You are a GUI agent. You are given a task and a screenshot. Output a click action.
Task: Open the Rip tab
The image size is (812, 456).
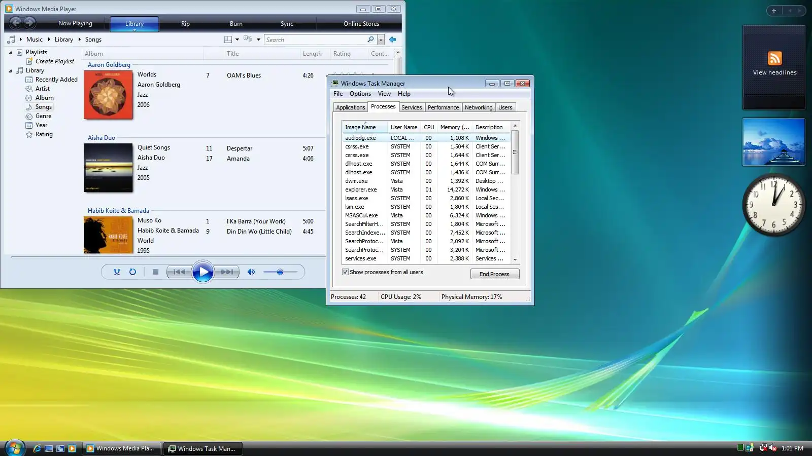click(x=185, y=24)
